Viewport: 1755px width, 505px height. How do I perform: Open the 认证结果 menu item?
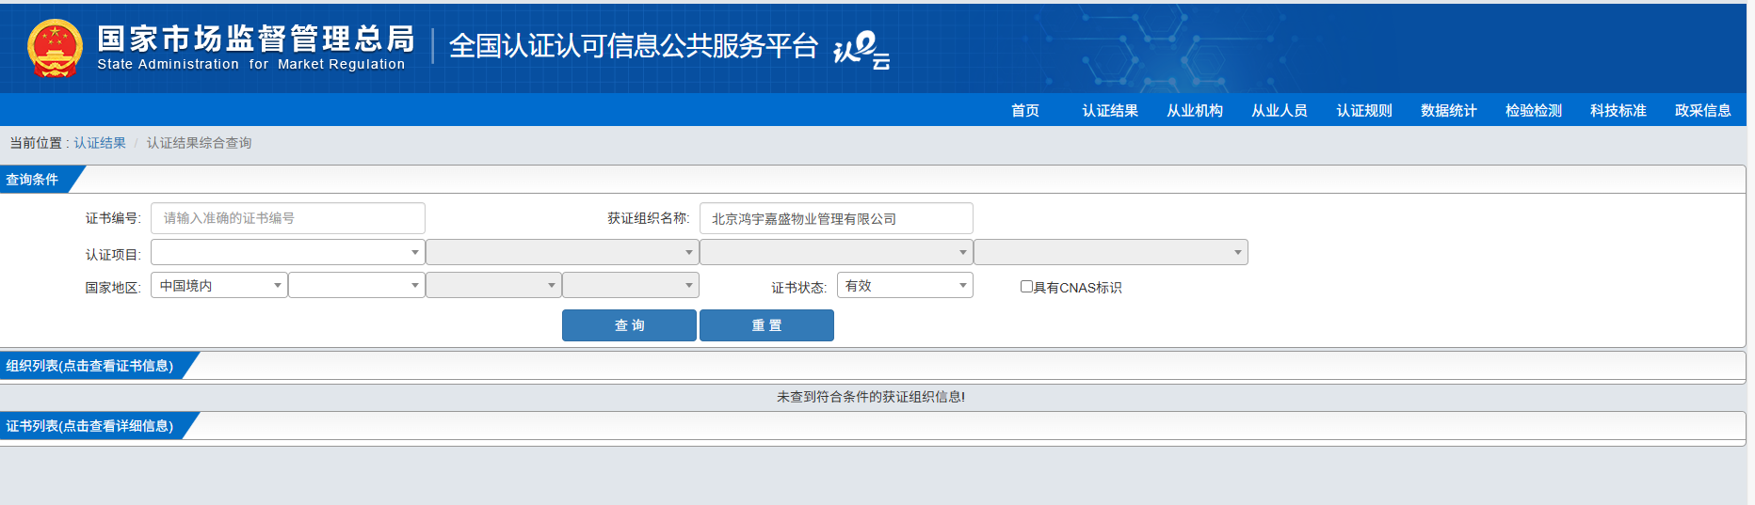click(x=1110, y=110)
